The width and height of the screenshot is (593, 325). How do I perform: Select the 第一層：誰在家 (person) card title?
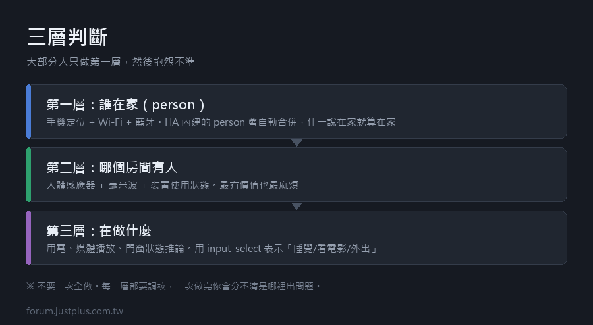pos(126,105)
